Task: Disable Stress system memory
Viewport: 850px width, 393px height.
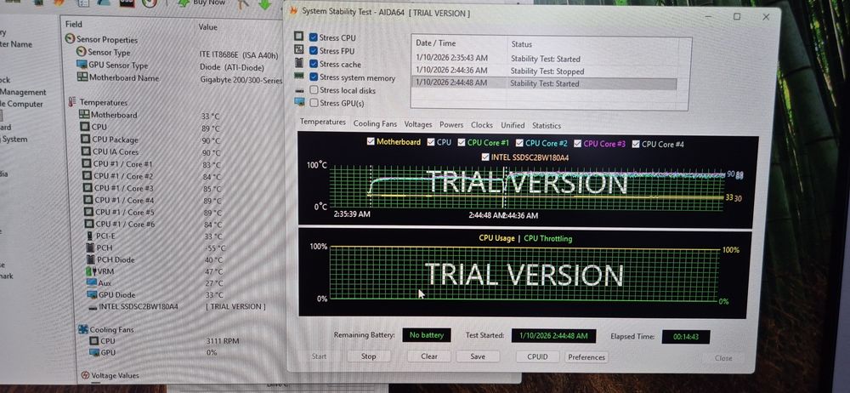Action: [x=314, y=77]
